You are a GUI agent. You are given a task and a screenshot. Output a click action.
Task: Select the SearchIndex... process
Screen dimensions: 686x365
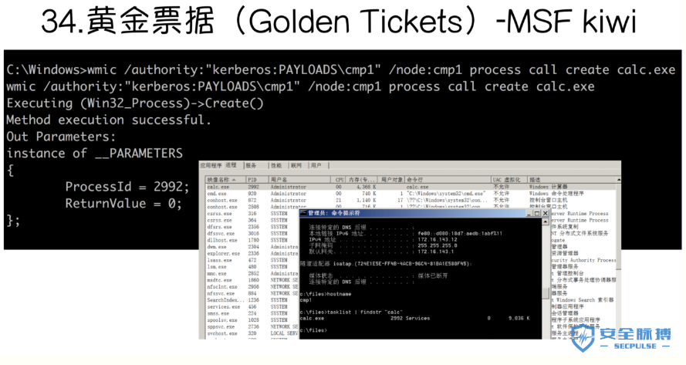[252, 300]
